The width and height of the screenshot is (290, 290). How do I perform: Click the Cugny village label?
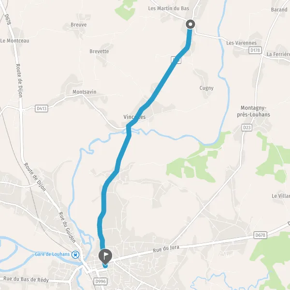tap(206, 88)
